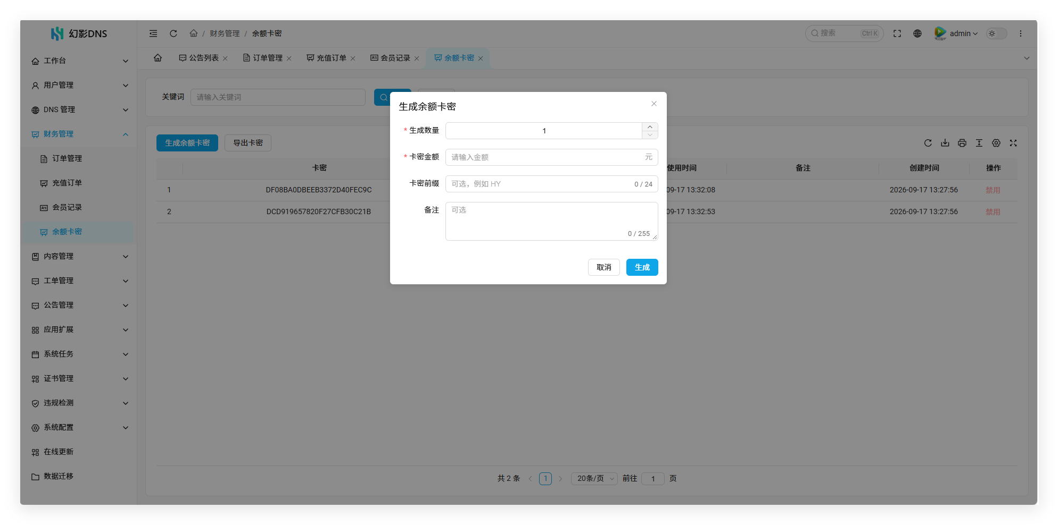Increase 生成数量 with the up arrow
Image resolution: width=1059 pixels, height=525 pixels.
pyautogui.click(x=650, y=127)
